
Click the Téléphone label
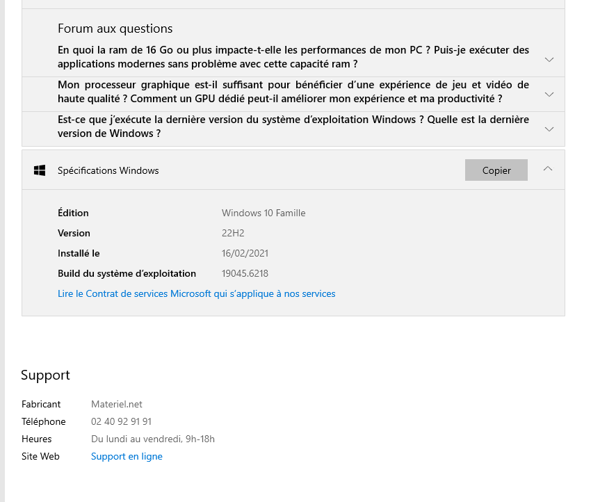[44, 421]
